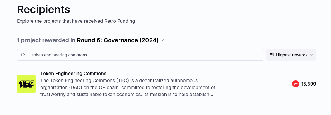Click the divider line under the project
The width and height of the screenshot is (331, 115).
[167, 107]
